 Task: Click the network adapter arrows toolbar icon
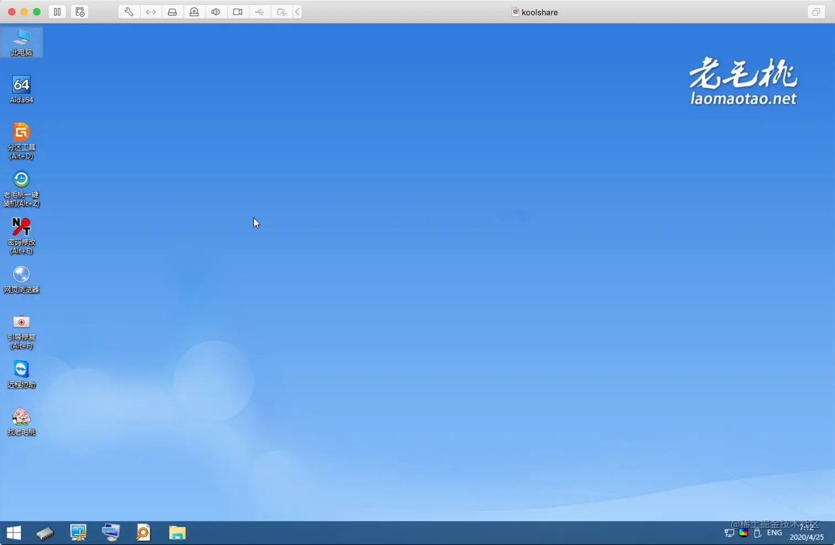point(151,12)
